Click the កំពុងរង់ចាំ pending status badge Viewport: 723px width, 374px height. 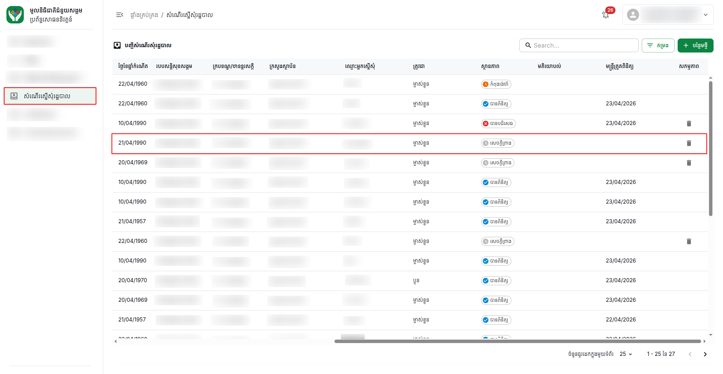tap(496, 84)
